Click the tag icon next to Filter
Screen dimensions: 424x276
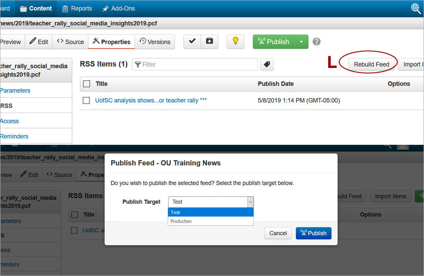267,65
